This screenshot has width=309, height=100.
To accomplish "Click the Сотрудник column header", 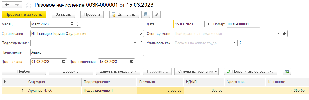I will [x=54, y=82].
